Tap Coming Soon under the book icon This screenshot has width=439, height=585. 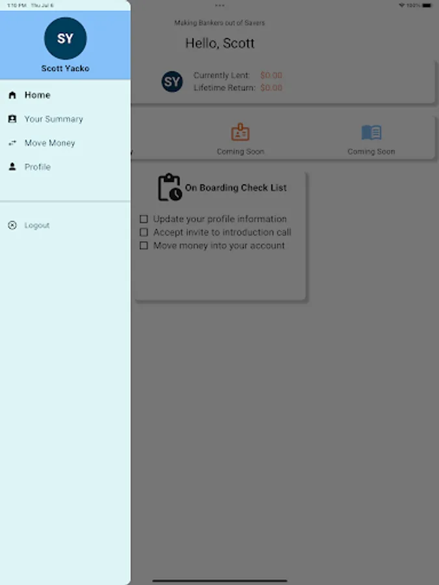click(x=371, y=151)
